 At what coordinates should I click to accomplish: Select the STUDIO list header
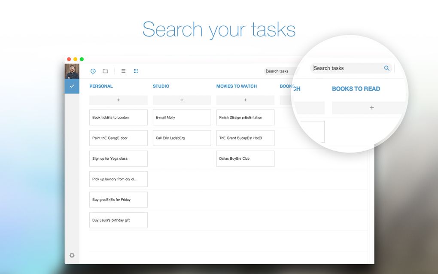coord(161,86)
